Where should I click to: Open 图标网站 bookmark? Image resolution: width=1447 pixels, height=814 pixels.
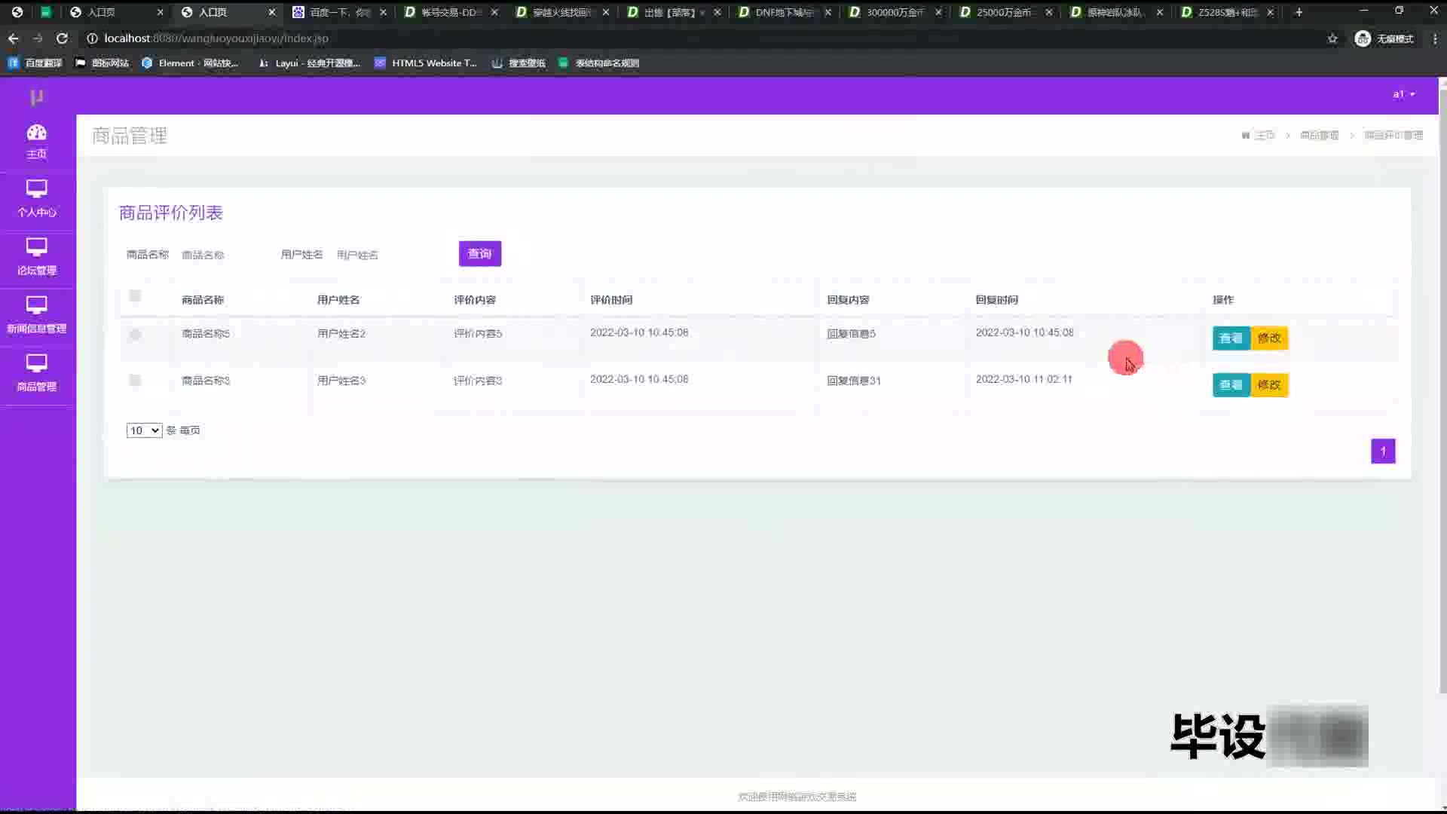click(x=102, y=63)
